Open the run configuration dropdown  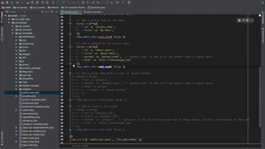(x=64, y=2)
